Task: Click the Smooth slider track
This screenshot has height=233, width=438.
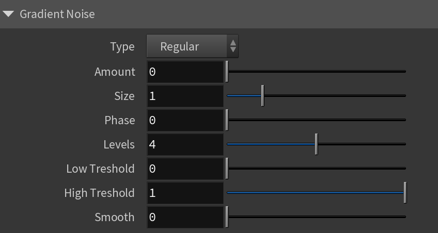Action: tap(316, 217)
